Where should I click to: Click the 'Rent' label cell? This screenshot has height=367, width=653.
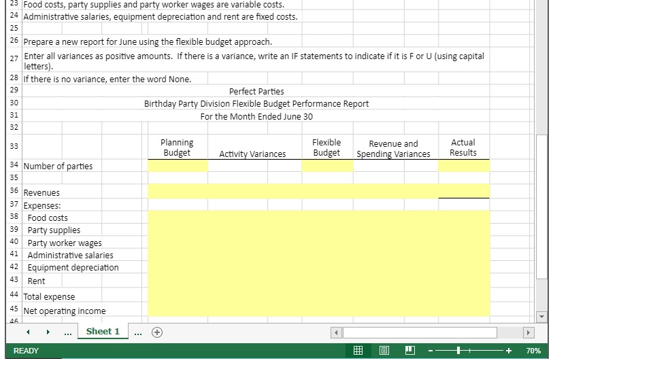click(x=36, y=281)
